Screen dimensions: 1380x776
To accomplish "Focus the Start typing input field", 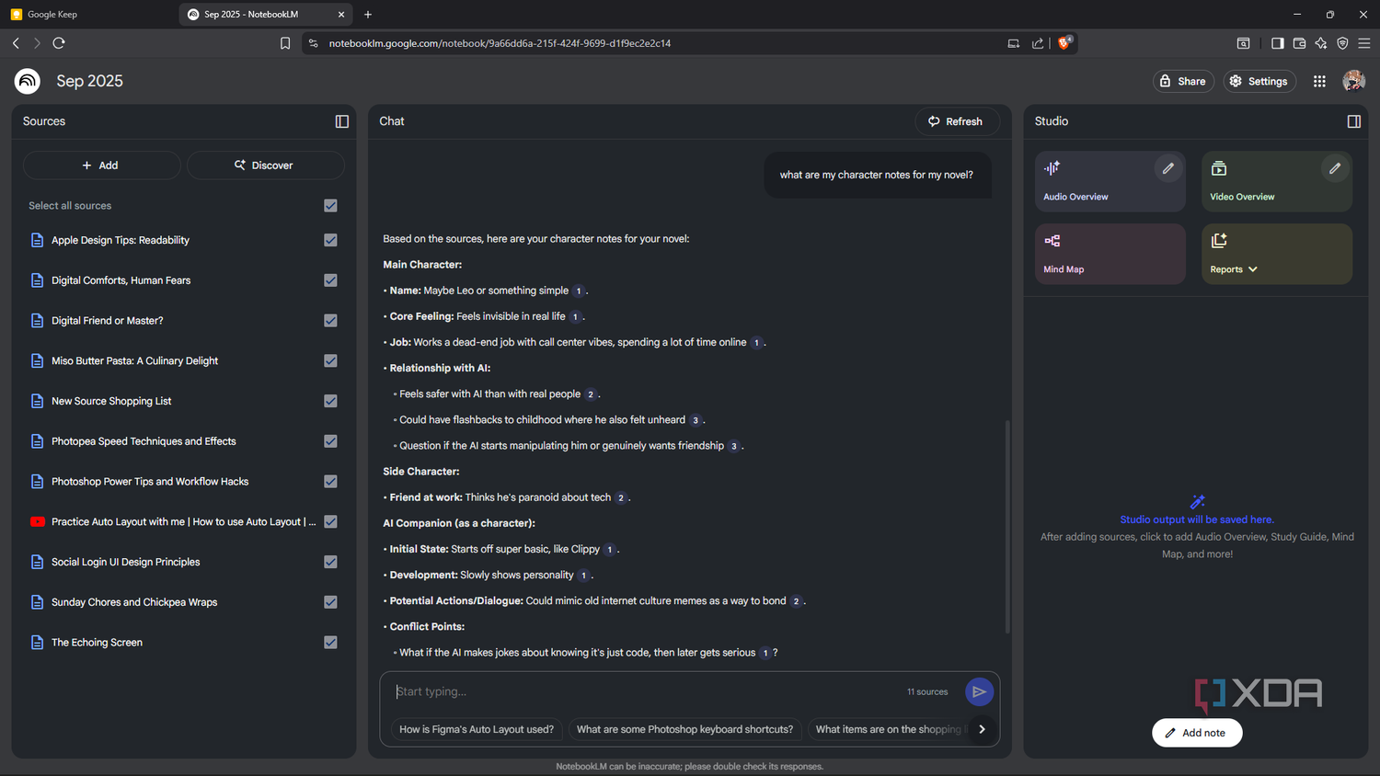I will click(x=644, y=691).
